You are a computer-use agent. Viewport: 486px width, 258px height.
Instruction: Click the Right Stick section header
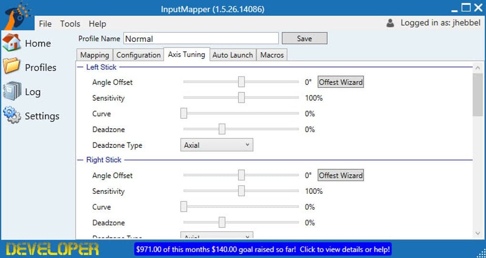click(x=104, y=160)
